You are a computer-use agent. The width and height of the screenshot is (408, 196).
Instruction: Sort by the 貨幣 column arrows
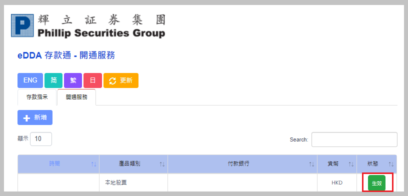click(x=351, y=164)
